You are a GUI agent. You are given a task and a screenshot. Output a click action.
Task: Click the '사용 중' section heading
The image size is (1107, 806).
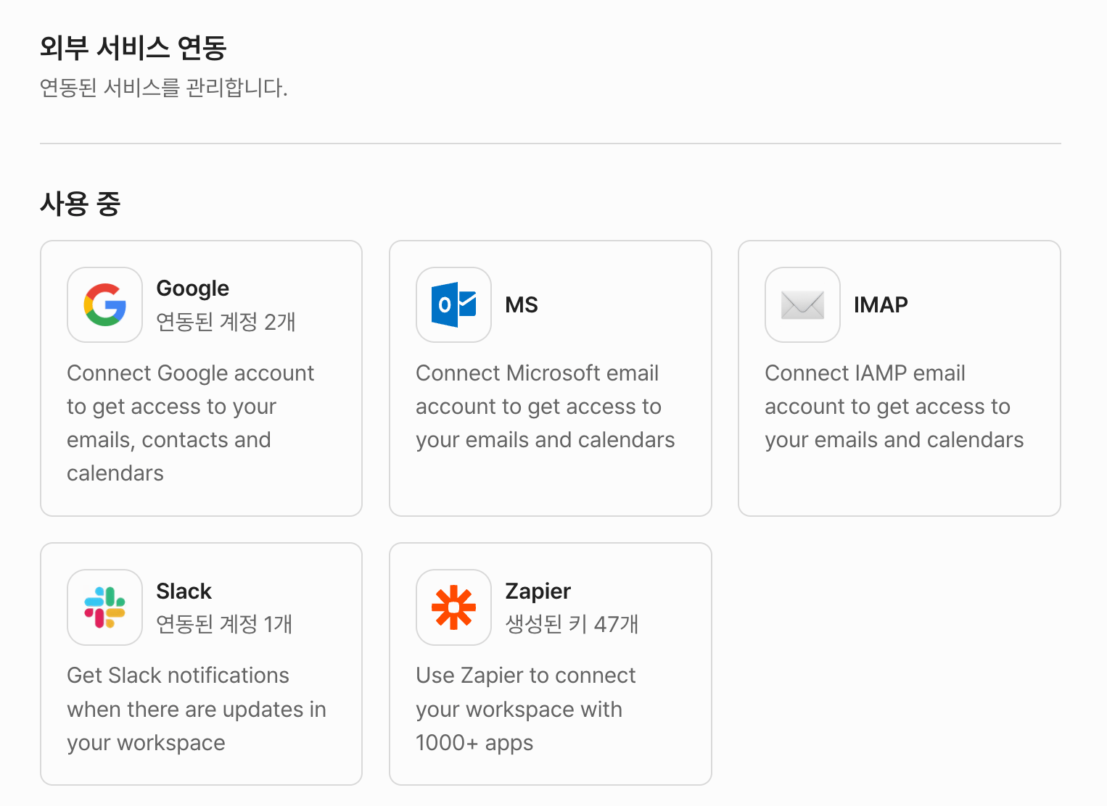click(x=81, y=204)
